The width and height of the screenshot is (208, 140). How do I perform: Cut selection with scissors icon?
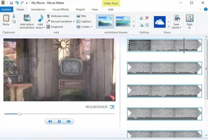pyautogui.click(x=14, y=16)
